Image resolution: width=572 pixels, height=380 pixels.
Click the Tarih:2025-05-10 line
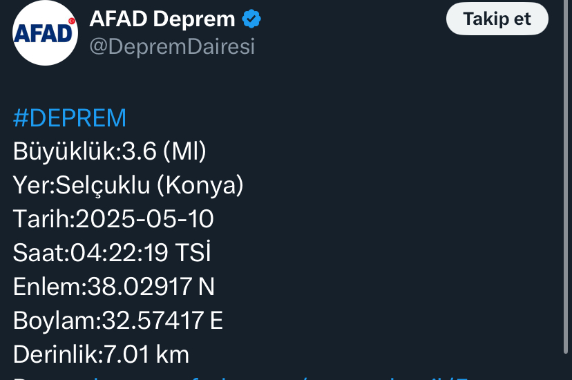pos(113,219)
